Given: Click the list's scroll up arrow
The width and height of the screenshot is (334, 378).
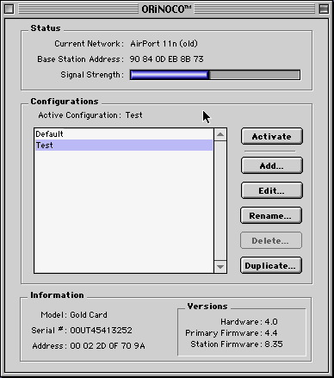Looking at the screenshot, I should tap(220, 134).
